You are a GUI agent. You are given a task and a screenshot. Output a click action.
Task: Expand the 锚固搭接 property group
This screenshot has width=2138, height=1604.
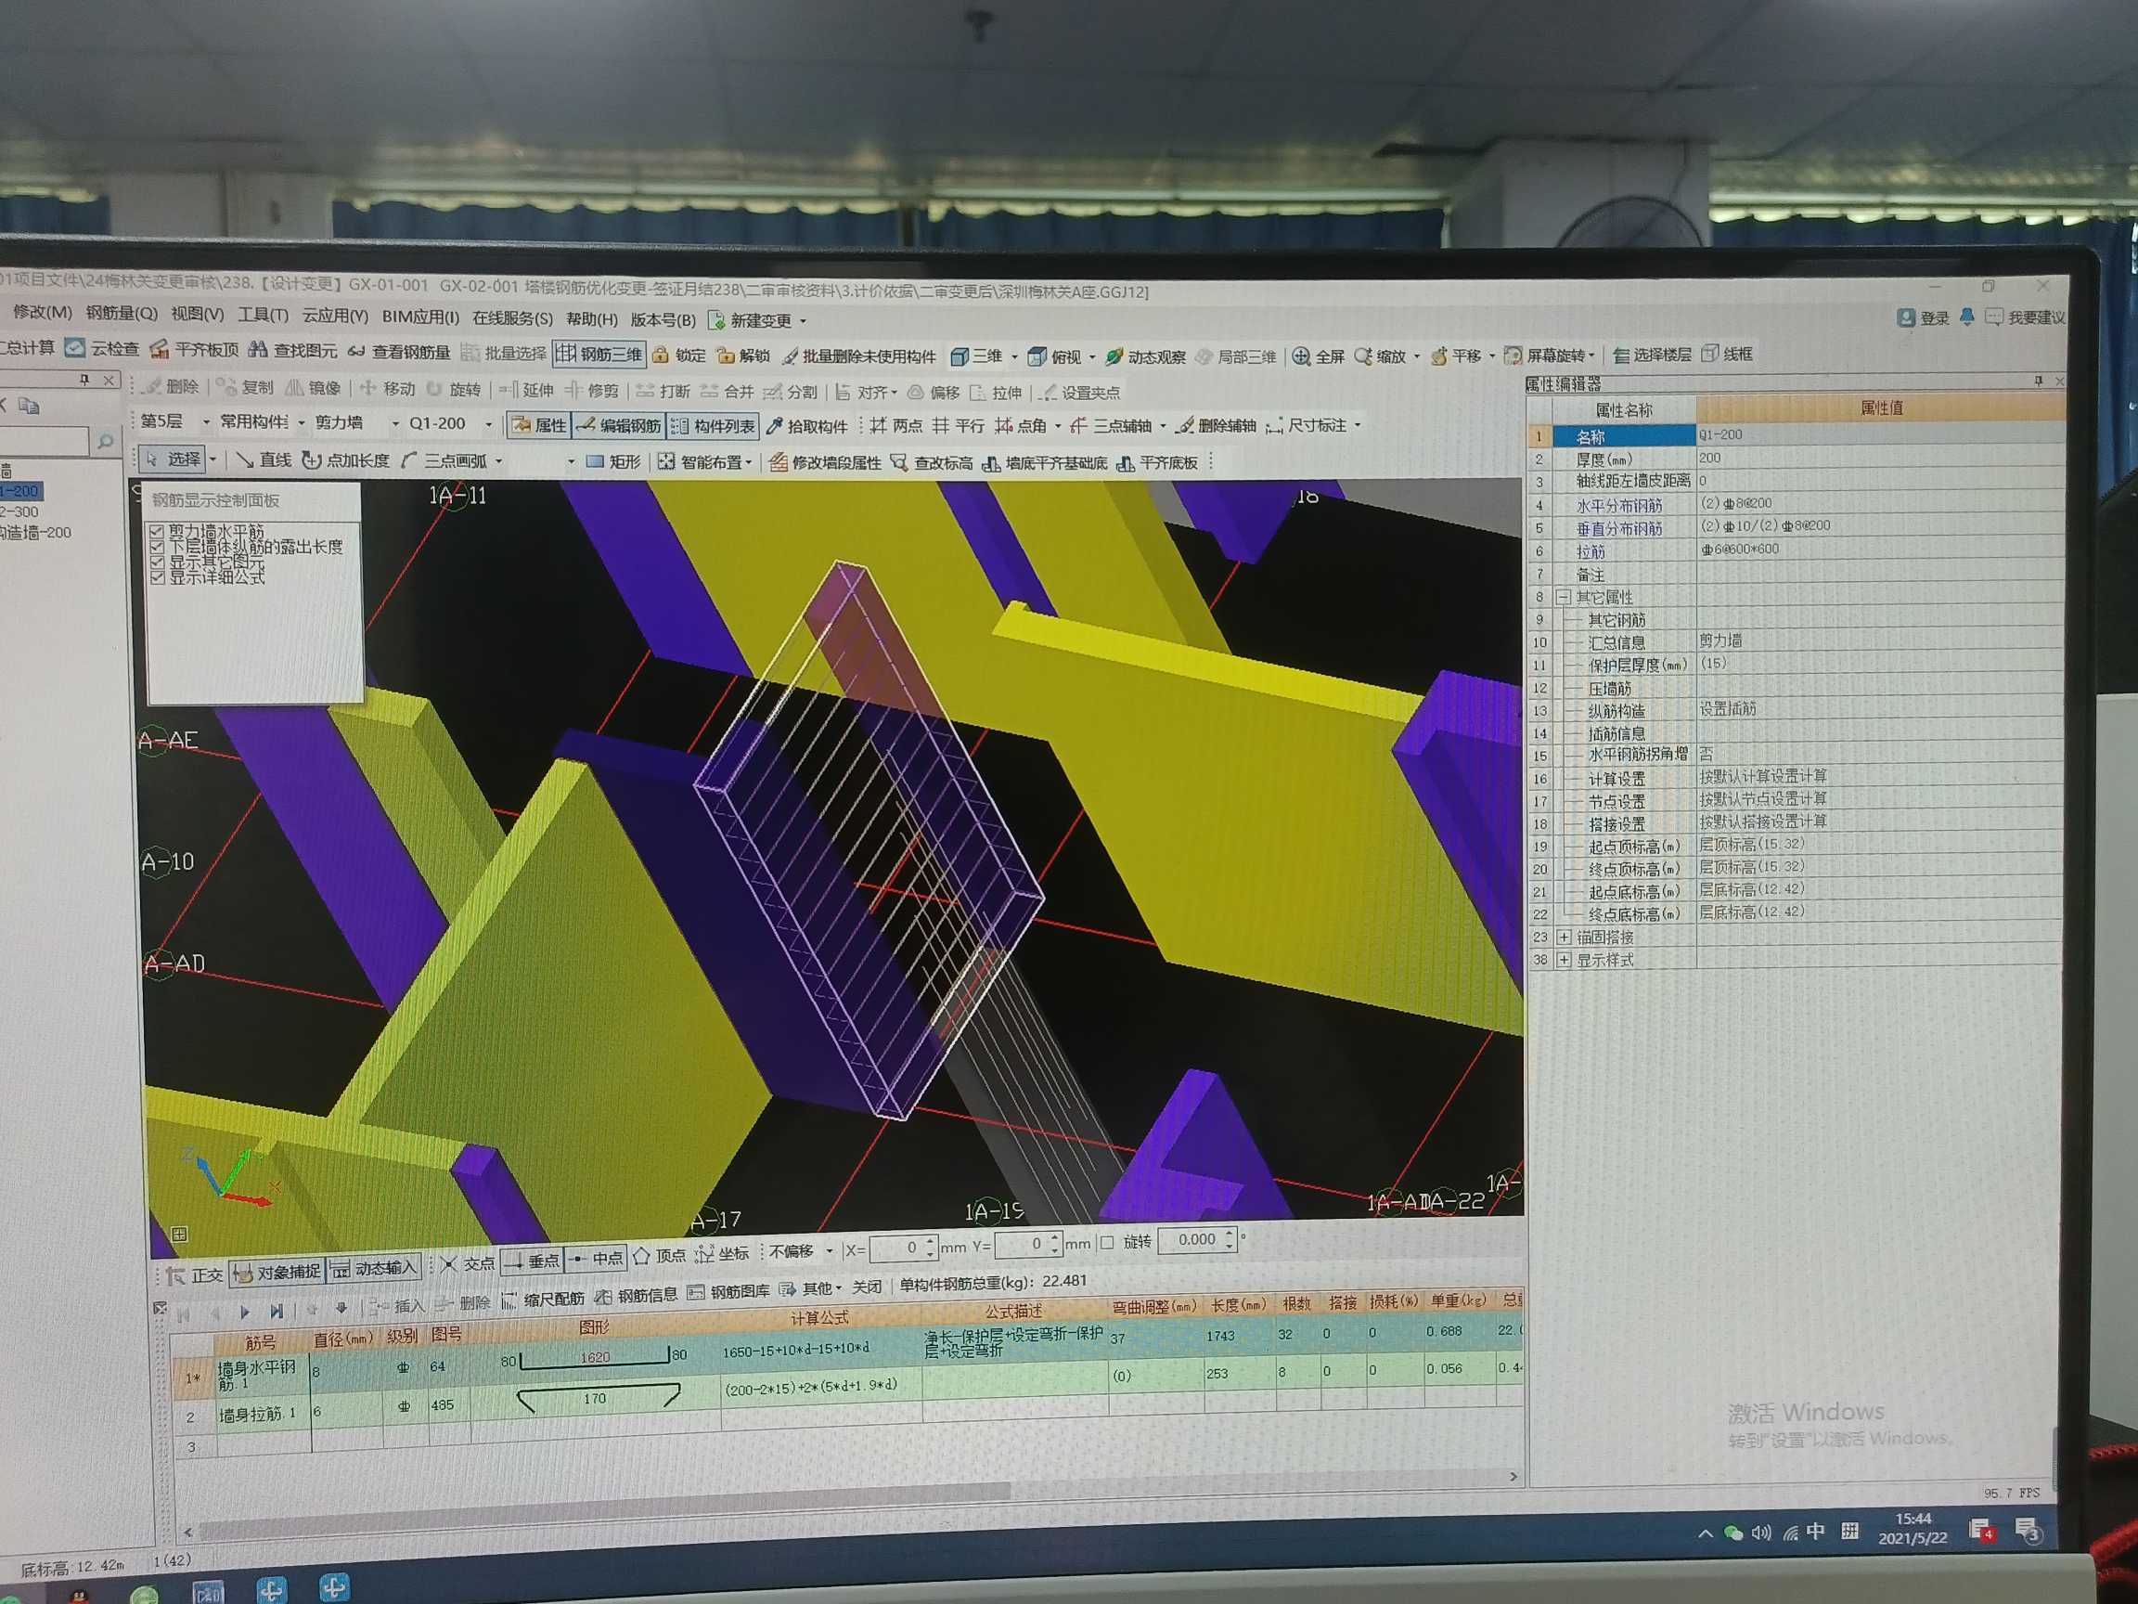click(1564, 937)
